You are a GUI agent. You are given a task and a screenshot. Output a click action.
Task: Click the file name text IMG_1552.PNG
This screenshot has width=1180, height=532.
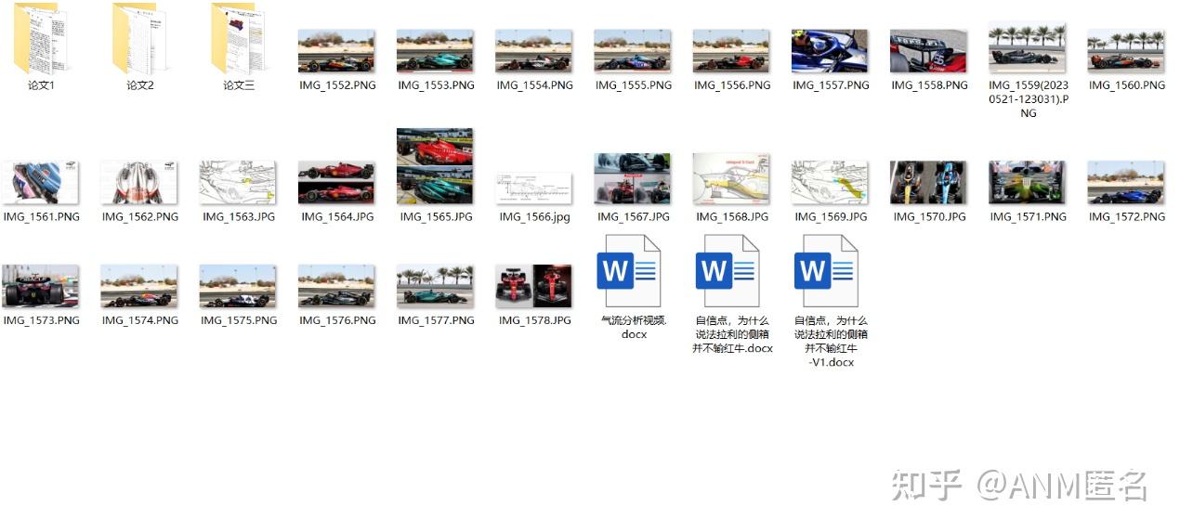337,85
